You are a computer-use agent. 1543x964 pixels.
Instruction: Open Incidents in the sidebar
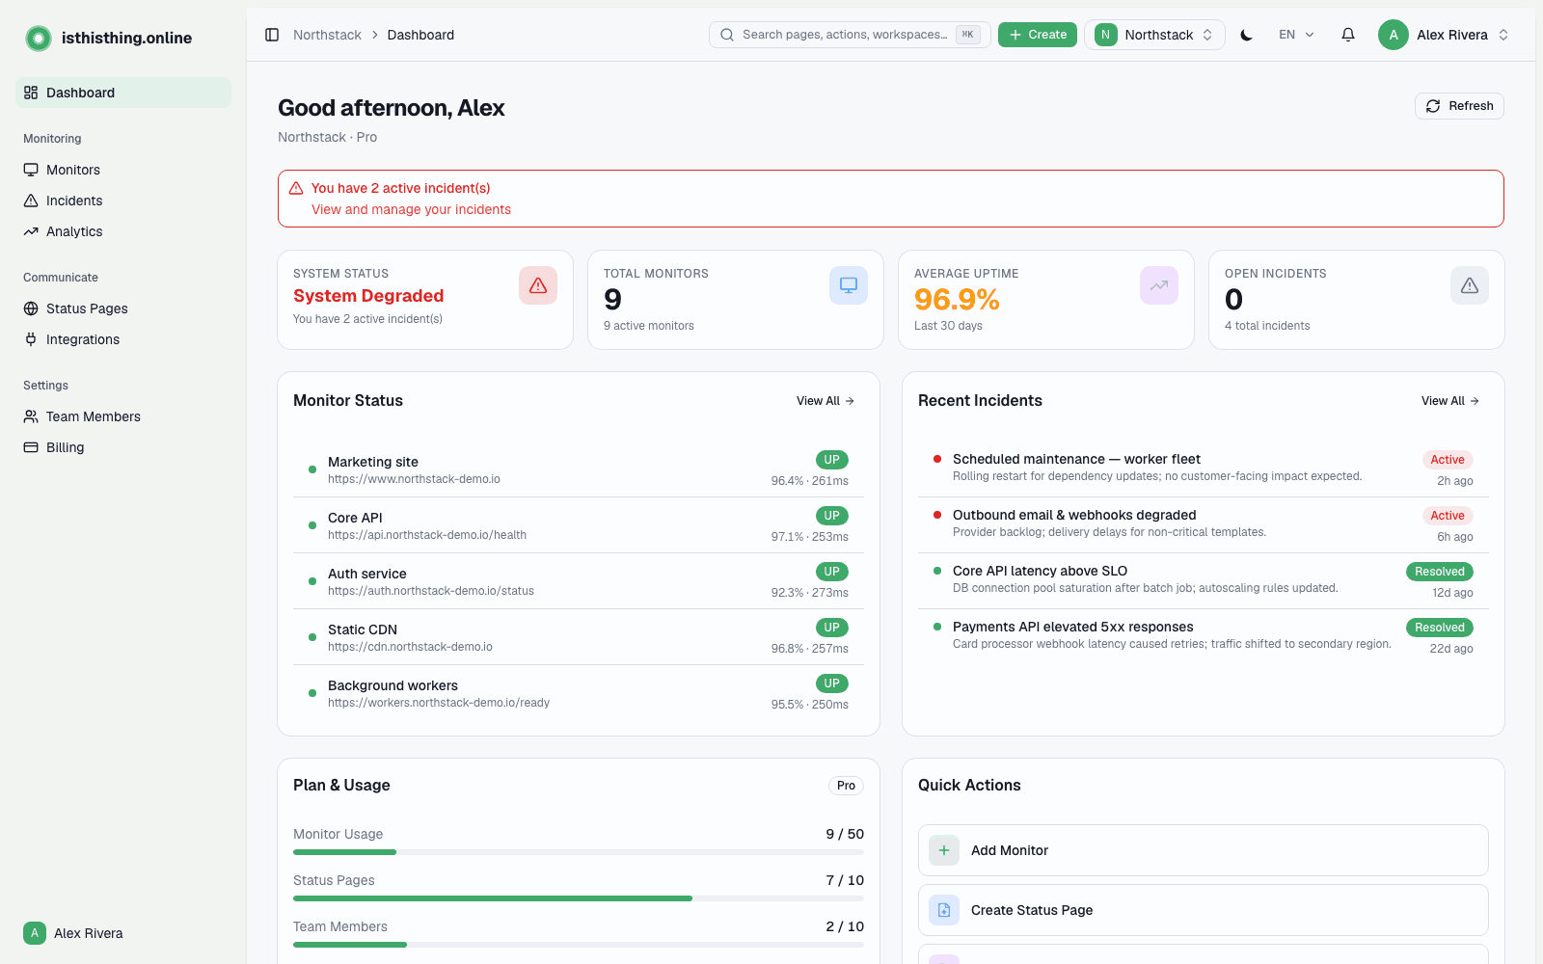click(x=123, y=201)
